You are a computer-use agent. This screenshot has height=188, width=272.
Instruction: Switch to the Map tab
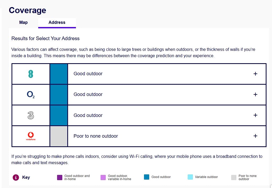tap(23, 23)
